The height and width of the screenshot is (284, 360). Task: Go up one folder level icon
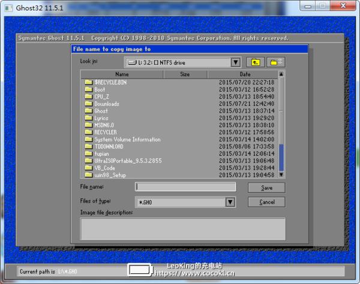256,62
